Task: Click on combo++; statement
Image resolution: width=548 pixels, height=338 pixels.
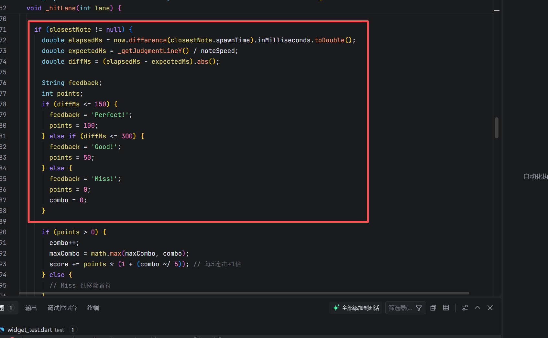Action: pos(64,243)
